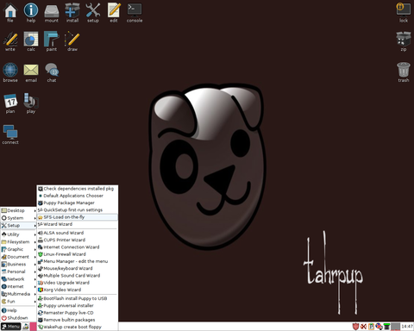
Task: Open the Internet menu category
Action: click(19, 286)
